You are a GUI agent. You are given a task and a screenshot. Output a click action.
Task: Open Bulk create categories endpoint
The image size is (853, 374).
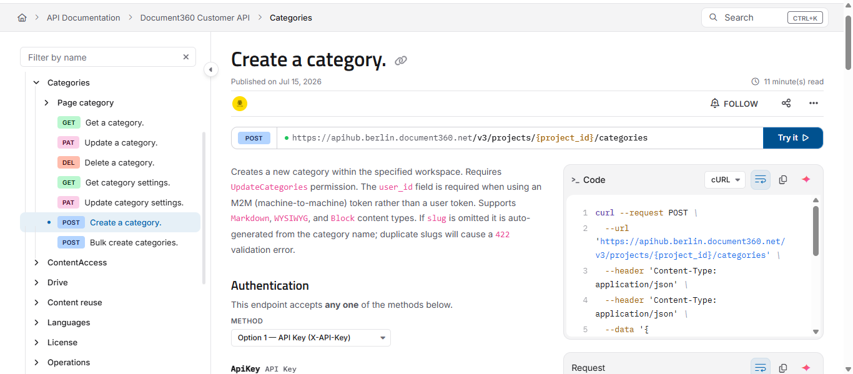134,242
